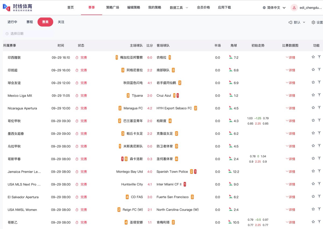
Task: Go to 策略广场 page
Action: 113,8
